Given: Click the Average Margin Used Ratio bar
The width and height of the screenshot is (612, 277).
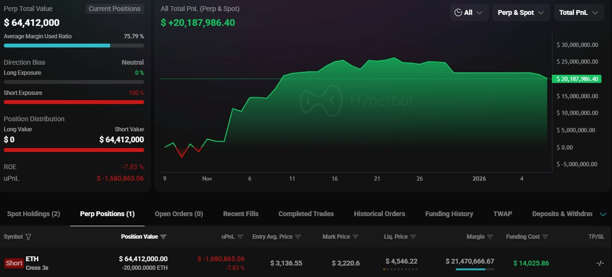Looking at the screenshot, I should coord(73,46).
